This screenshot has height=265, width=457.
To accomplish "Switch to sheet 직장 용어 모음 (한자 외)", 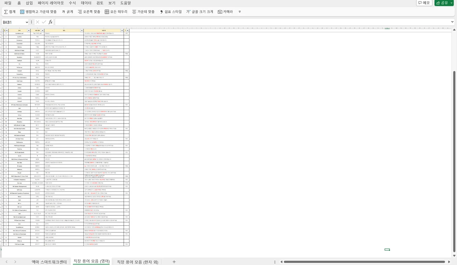I will click(137, 262).
